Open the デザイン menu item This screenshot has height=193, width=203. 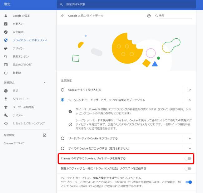click(x=18, y=48)
